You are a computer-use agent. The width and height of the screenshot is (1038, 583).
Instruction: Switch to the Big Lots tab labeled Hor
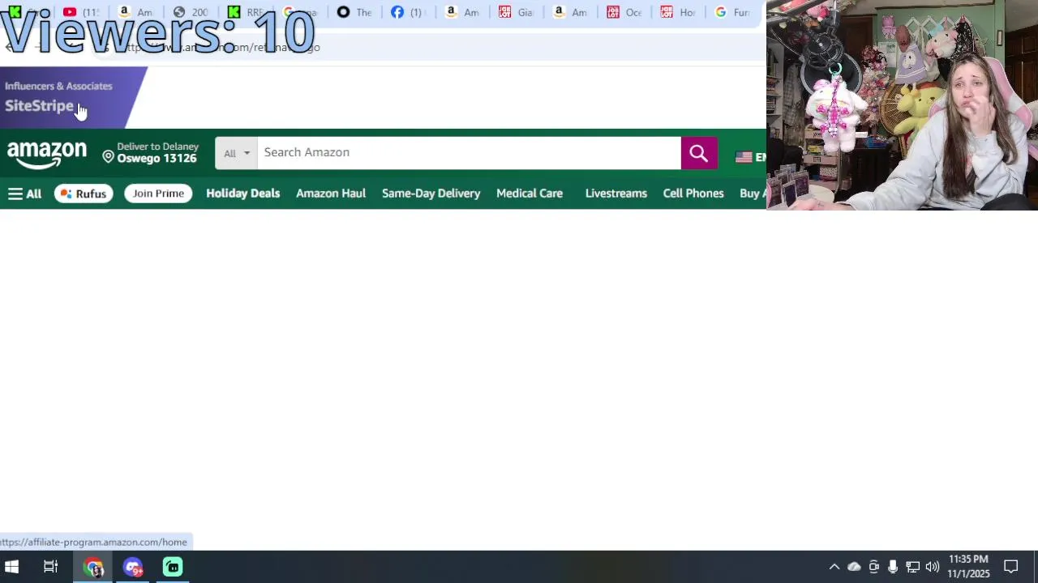coord(677,12)
